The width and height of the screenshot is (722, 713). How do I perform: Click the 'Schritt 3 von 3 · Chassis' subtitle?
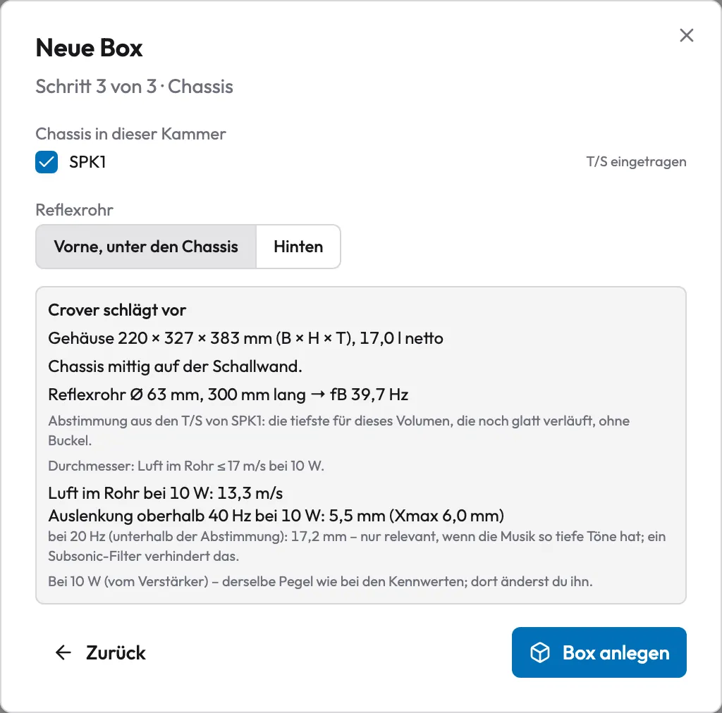pos(135,87)
